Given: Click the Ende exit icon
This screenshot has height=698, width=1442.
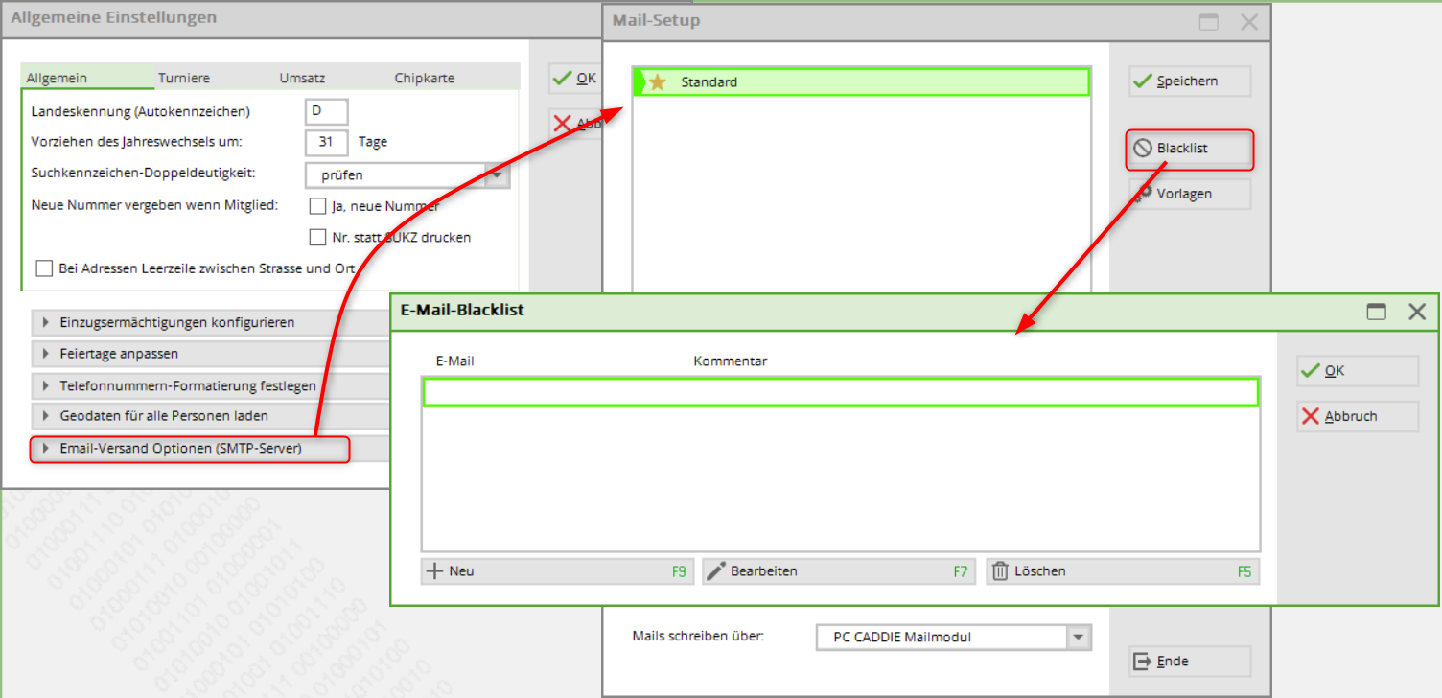Looking at the screenshot, I should coord(1142,662).
